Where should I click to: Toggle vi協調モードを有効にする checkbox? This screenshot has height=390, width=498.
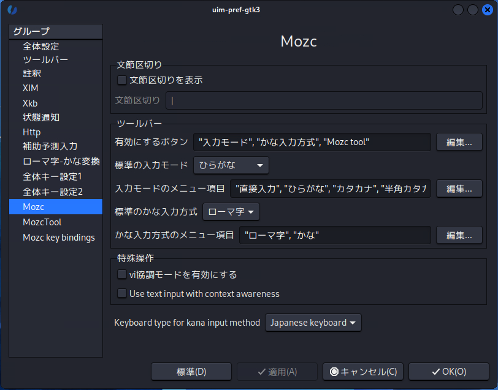click(122, 274)
